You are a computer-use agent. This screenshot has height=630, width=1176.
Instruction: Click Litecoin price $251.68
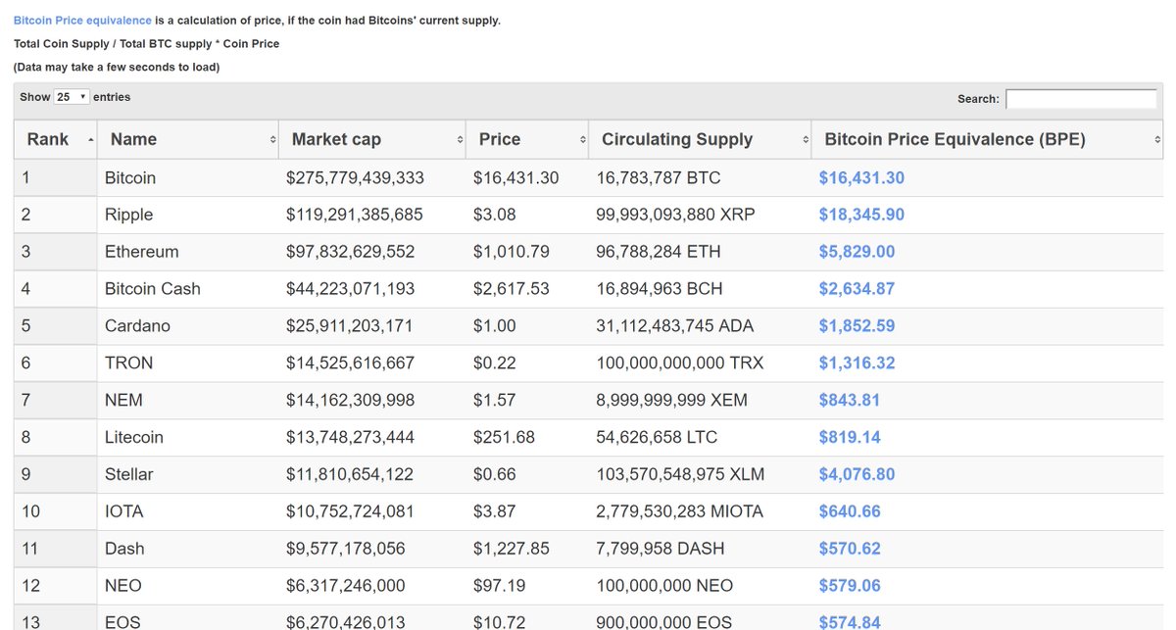pos(504,437)
